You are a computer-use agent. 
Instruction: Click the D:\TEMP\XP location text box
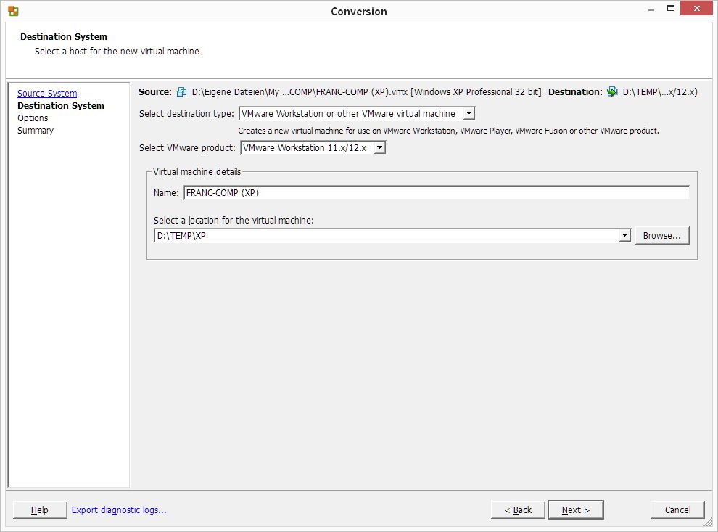click(384, 236)
